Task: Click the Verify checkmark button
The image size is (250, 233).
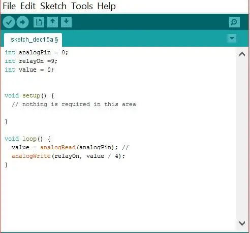Action: (9, 22)
